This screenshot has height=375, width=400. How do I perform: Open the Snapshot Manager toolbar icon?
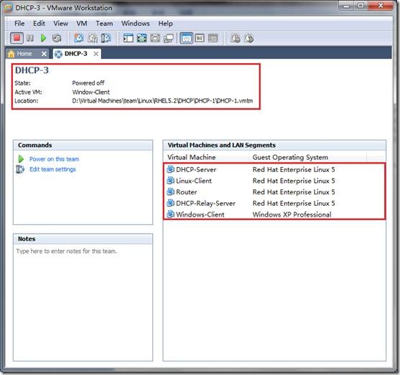(x=106, y=38)
